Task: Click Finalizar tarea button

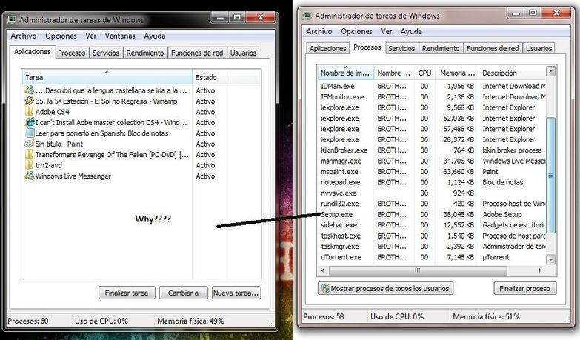Action: pyautogui.click(x=127, y=293)
